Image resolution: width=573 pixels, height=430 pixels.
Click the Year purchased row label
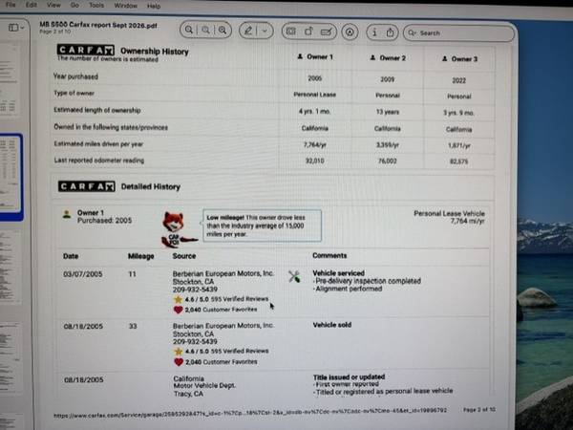[75, 76]
